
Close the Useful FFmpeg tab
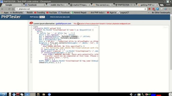89,5
